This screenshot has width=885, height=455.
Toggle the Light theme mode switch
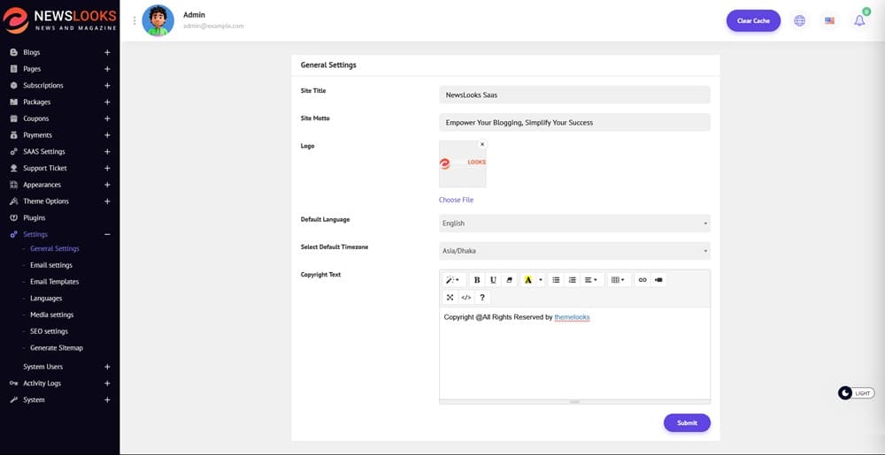pos(856,393)
